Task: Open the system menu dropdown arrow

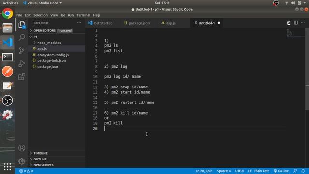Action: (305, 3)
